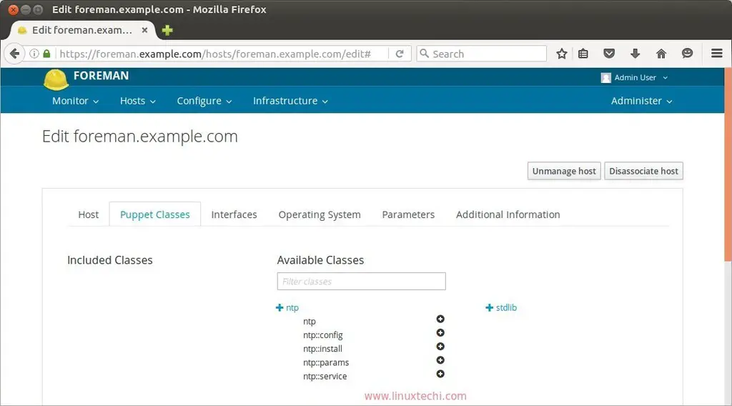The width and height of the screenshot is (732, 406).
Task: Select the ntp::install class name
Action: coord(322,349)
